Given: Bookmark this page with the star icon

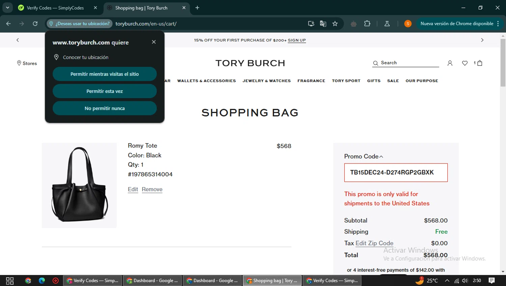Looking at the screenshot, I should (335, 24).
